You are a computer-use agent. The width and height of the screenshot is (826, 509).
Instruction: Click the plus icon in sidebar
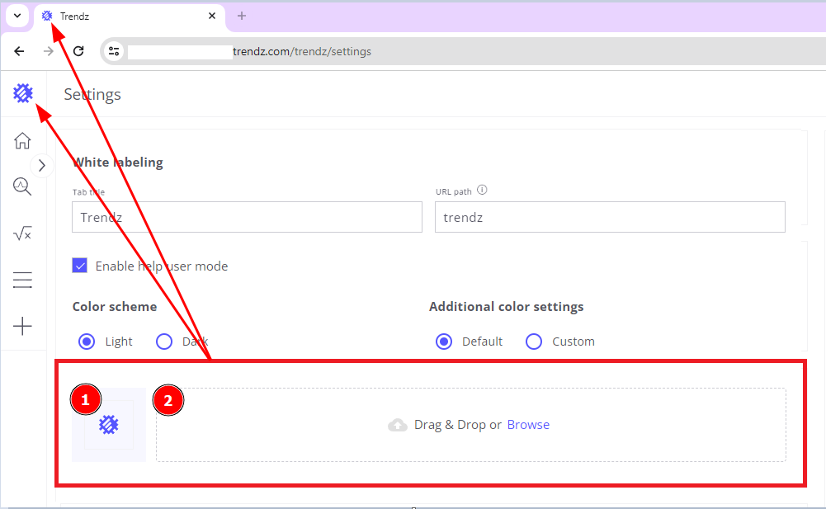coord(23,327)
